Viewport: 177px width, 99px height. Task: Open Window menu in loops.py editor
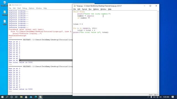click(103, 9)
